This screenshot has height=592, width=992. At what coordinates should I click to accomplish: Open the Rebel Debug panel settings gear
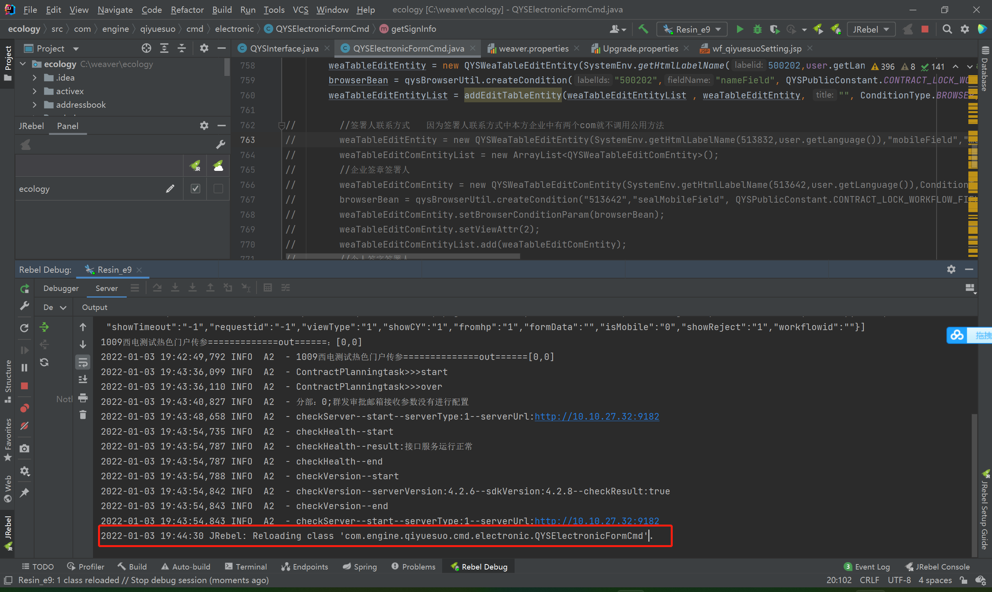951,269
